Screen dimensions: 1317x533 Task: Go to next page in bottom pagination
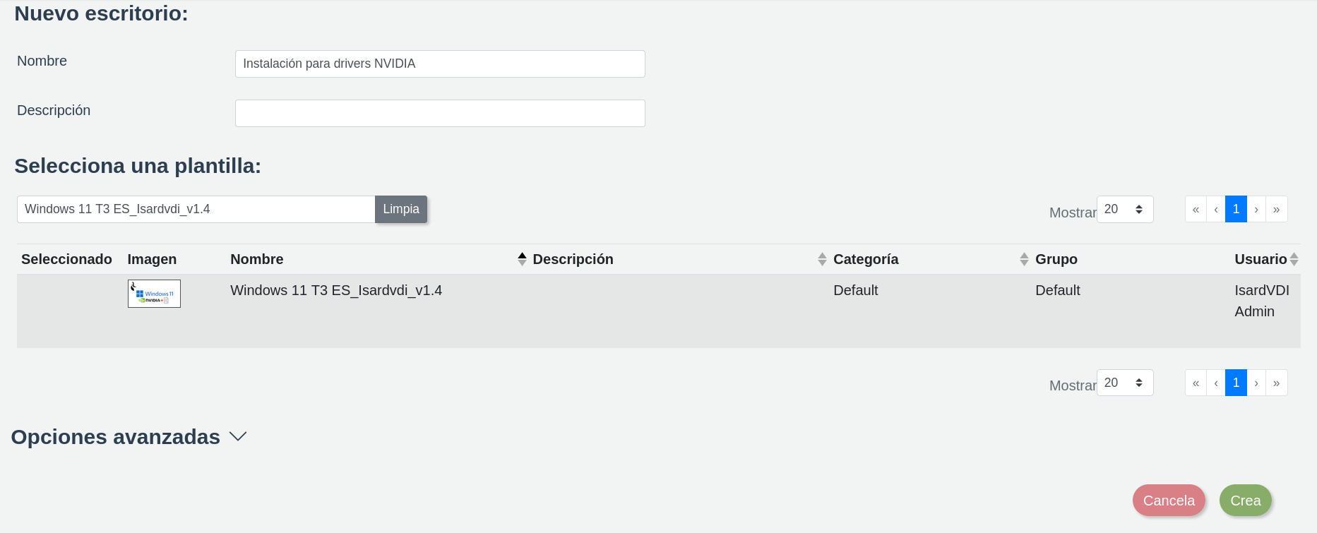click(1256, 383)
